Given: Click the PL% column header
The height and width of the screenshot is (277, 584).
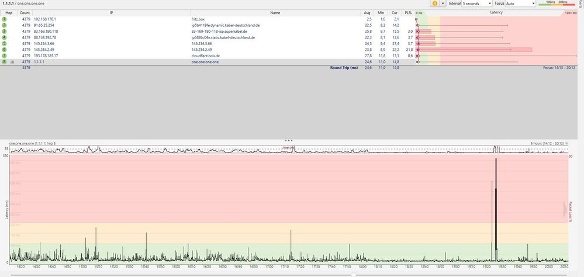Looking at the screenshot, I should 408,13.
